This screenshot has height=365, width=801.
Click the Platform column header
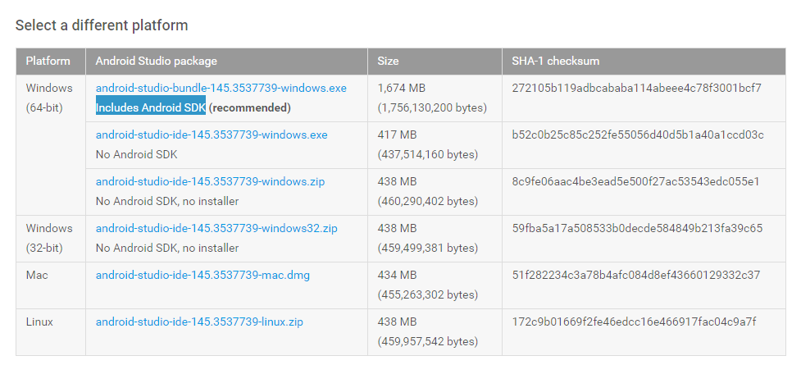point(48,61)
